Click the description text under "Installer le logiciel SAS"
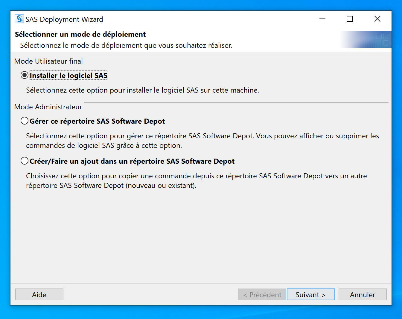The image size is (402, 319). (142, 90)
